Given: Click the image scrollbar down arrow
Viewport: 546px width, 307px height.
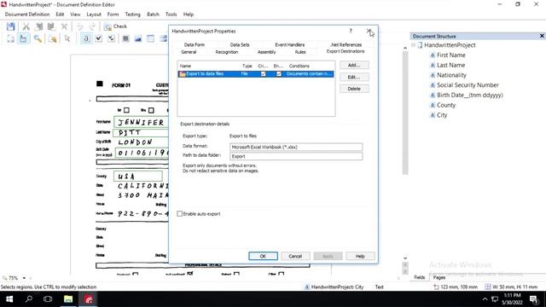Looking at the screenshot, I should [x=405, y=258].
